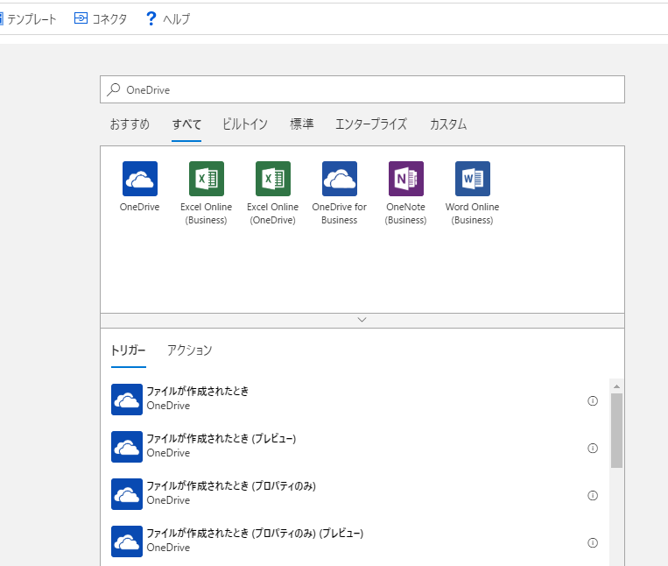668x566 pixels.
Task: Switch to the アクション tab
Action: (x=190, y=350)
